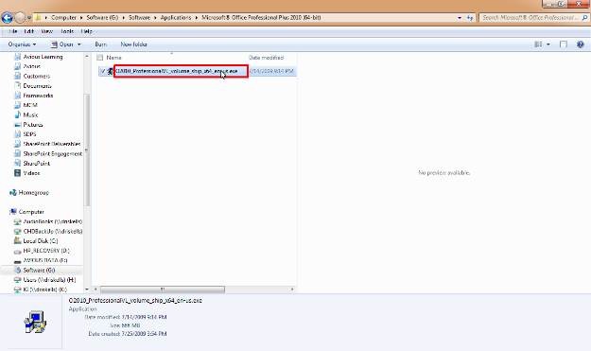
Task: Click the Pictures library icon
Action: click(x=17, y=125)
